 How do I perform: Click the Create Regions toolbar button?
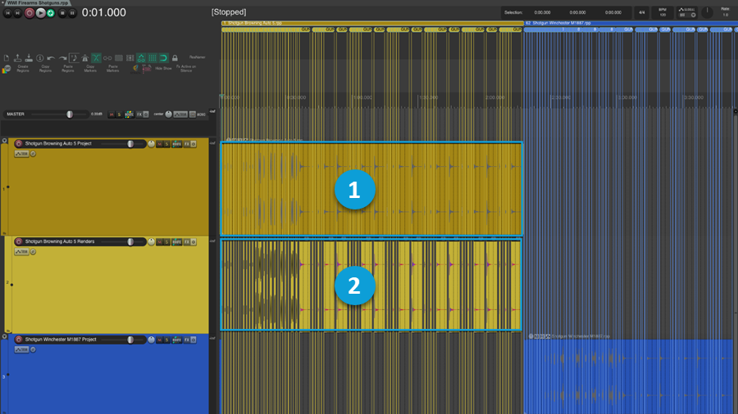tap(24, 70)
